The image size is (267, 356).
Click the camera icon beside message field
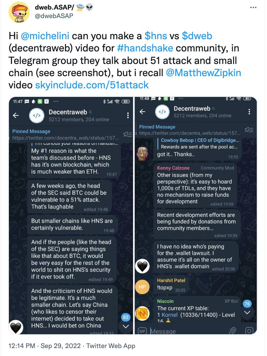(249, 331)
